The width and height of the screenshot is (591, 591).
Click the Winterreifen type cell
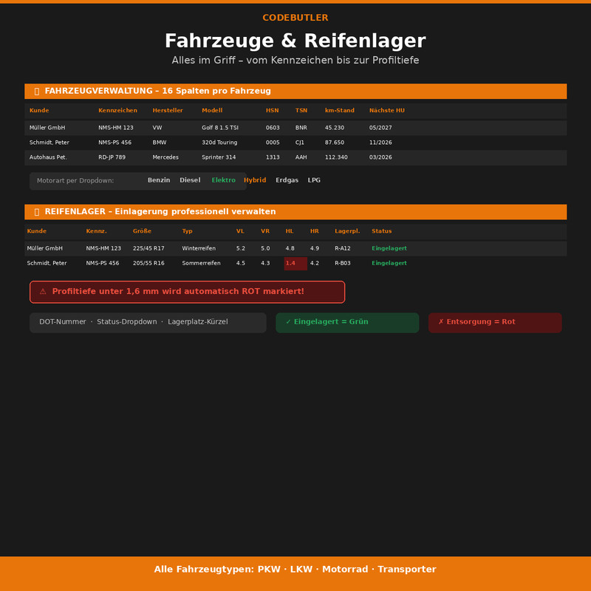point(199,248)
